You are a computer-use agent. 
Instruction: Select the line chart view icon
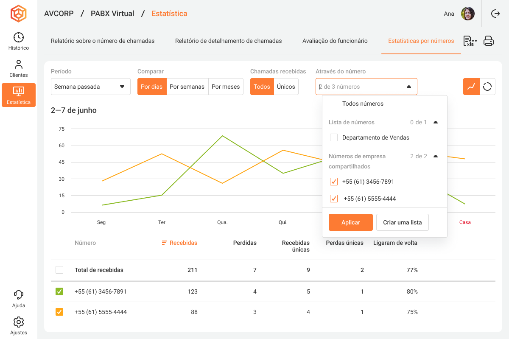coord(471,87)
